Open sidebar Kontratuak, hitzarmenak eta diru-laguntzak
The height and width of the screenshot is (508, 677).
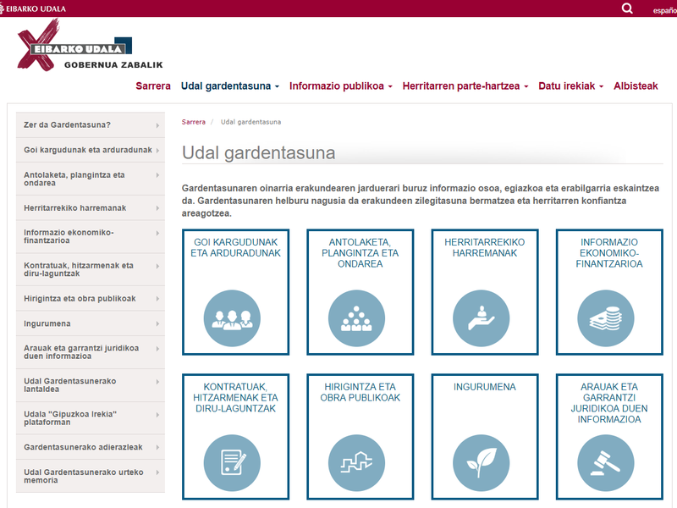(91, 269)
